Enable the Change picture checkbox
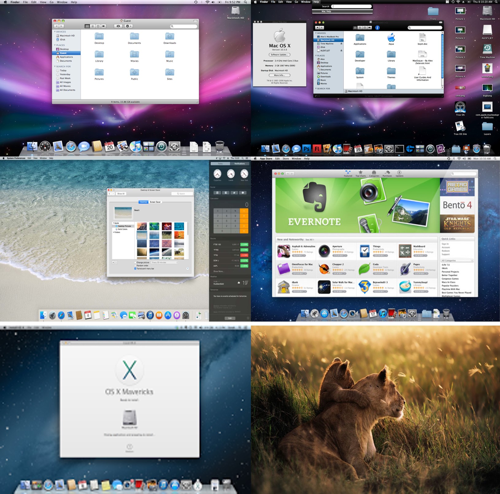Image resolution: width=500 pixels, height=494 pixels. (x=135, y=262)
